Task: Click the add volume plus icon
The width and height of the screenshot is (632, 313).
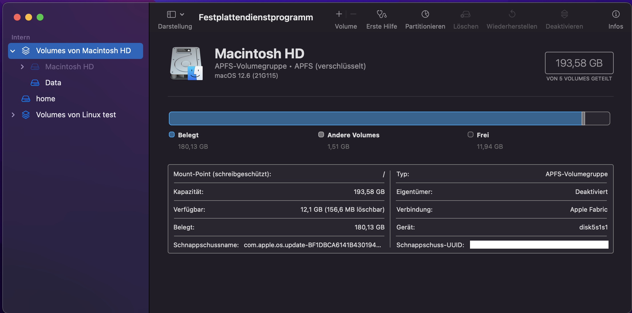Action: click(339, 14)
